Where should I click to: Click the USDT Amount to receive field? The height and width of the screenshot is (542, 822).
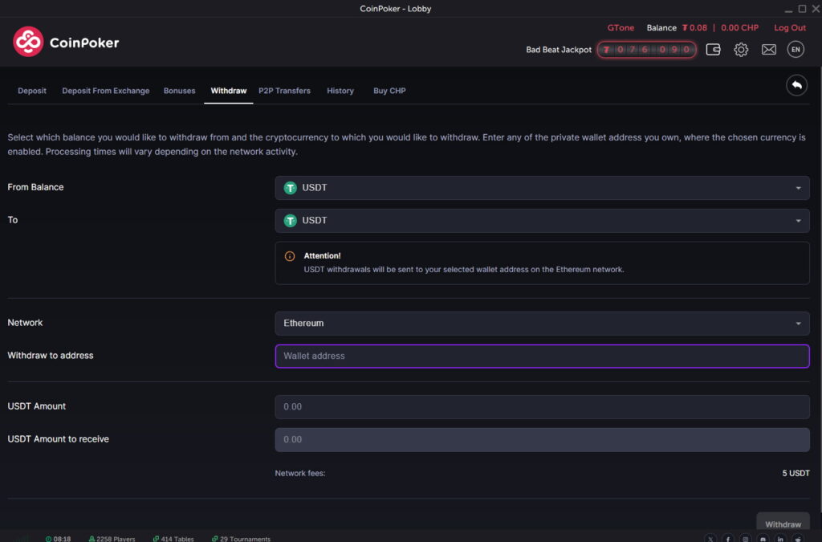pyautogui.click(x=542, y=440)
